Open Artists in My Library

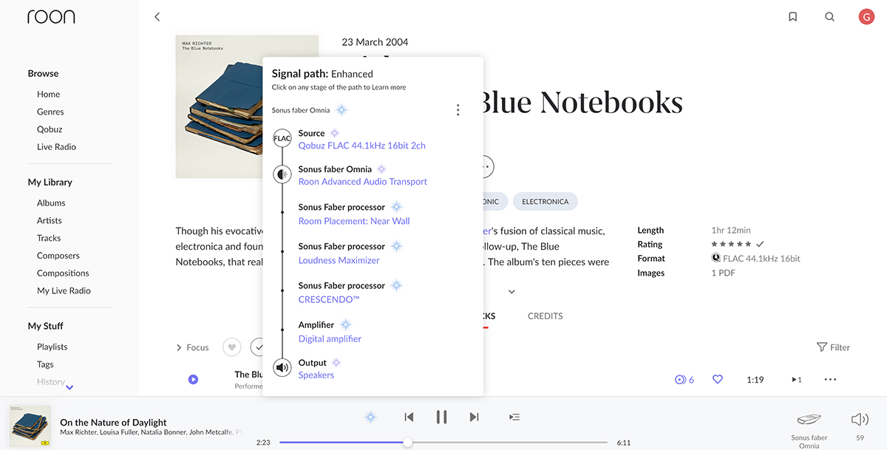coord(50,220)
